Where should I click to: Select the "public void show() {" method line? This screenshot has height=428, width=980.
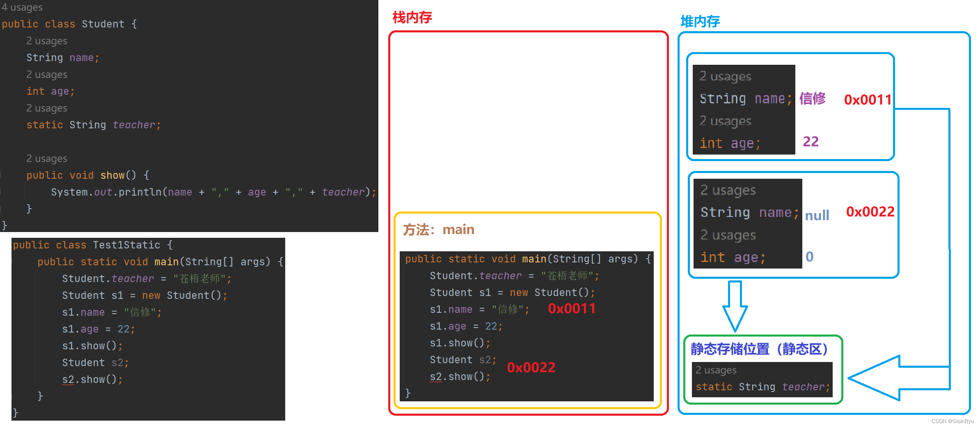88,175
